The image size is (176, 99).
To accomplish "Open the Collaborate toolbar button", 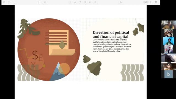I will pos(121,2).
